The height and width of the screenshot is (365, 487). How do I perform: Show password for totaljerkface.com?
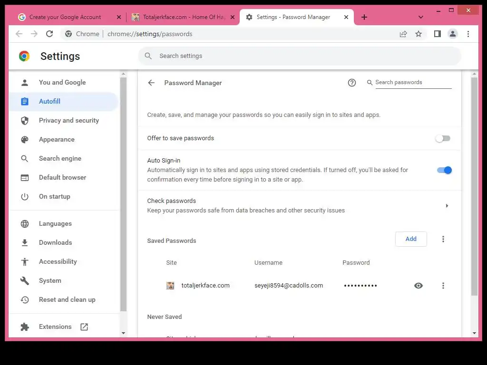coord(419,286)
